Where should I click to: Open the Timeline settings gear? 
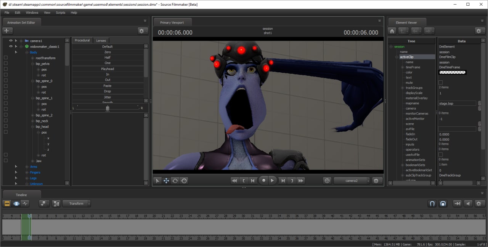[480, 204]
